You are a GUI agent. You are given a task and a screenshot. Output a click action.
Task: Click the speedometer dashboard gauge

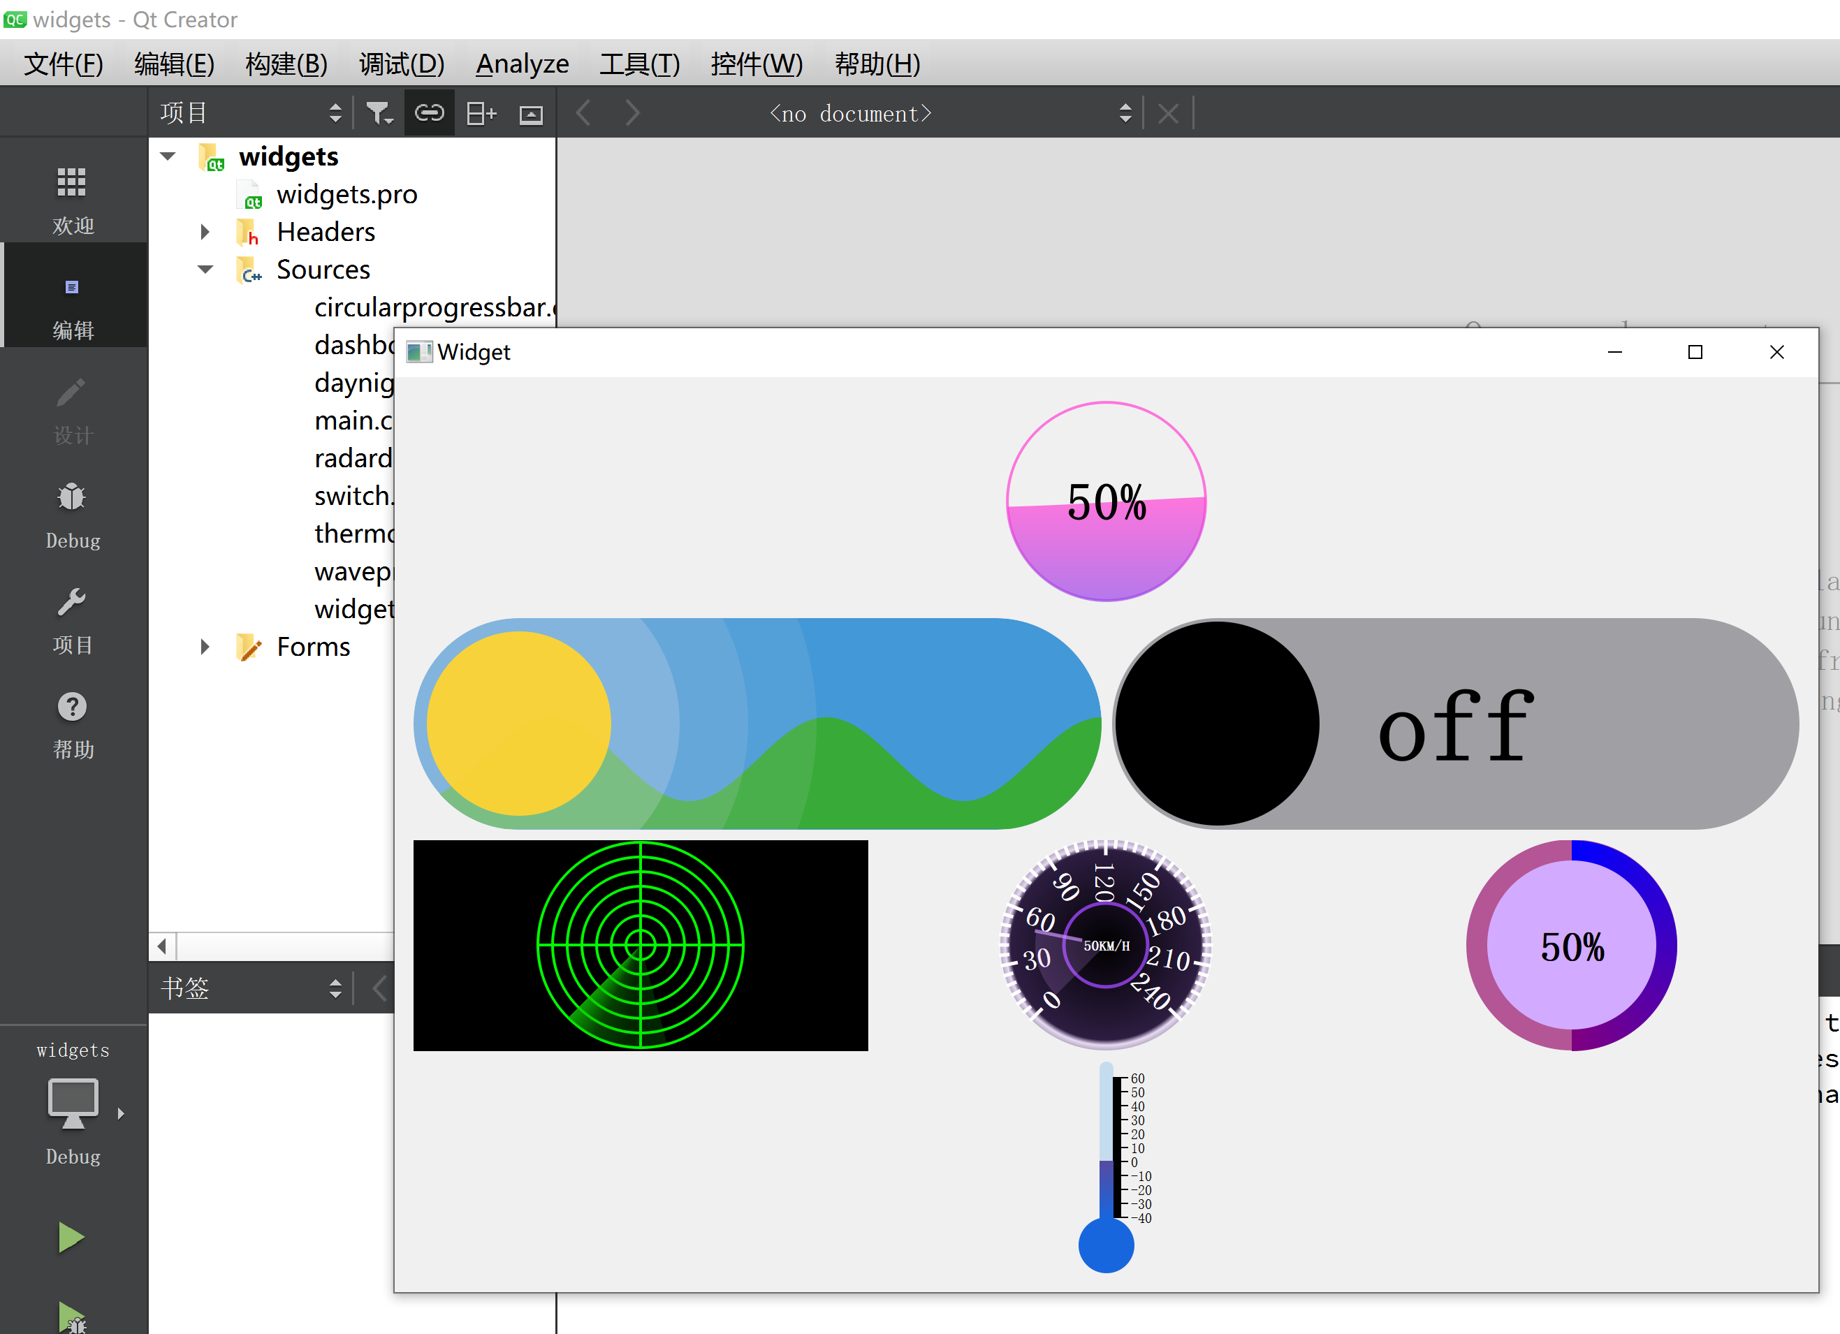[1106, 946]
